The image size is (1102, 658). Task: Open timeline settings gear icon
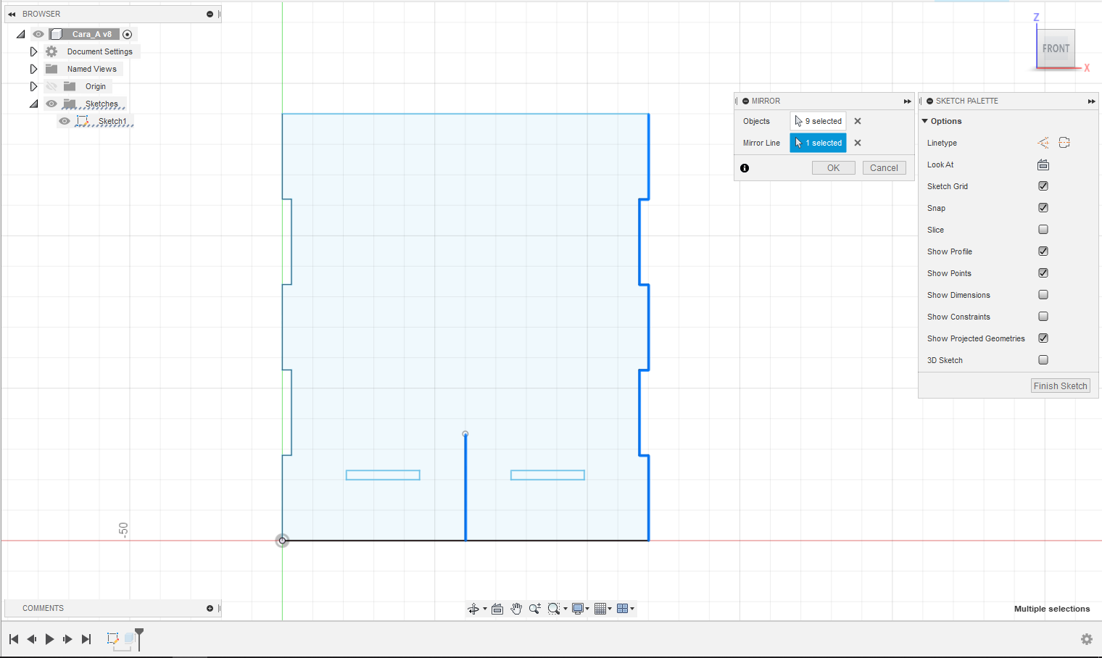1087,639
